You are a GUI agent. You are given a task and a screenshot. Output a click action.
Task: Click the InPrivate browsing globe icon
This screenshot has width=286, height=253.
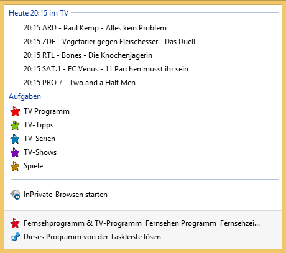click(x=15, y=195)
